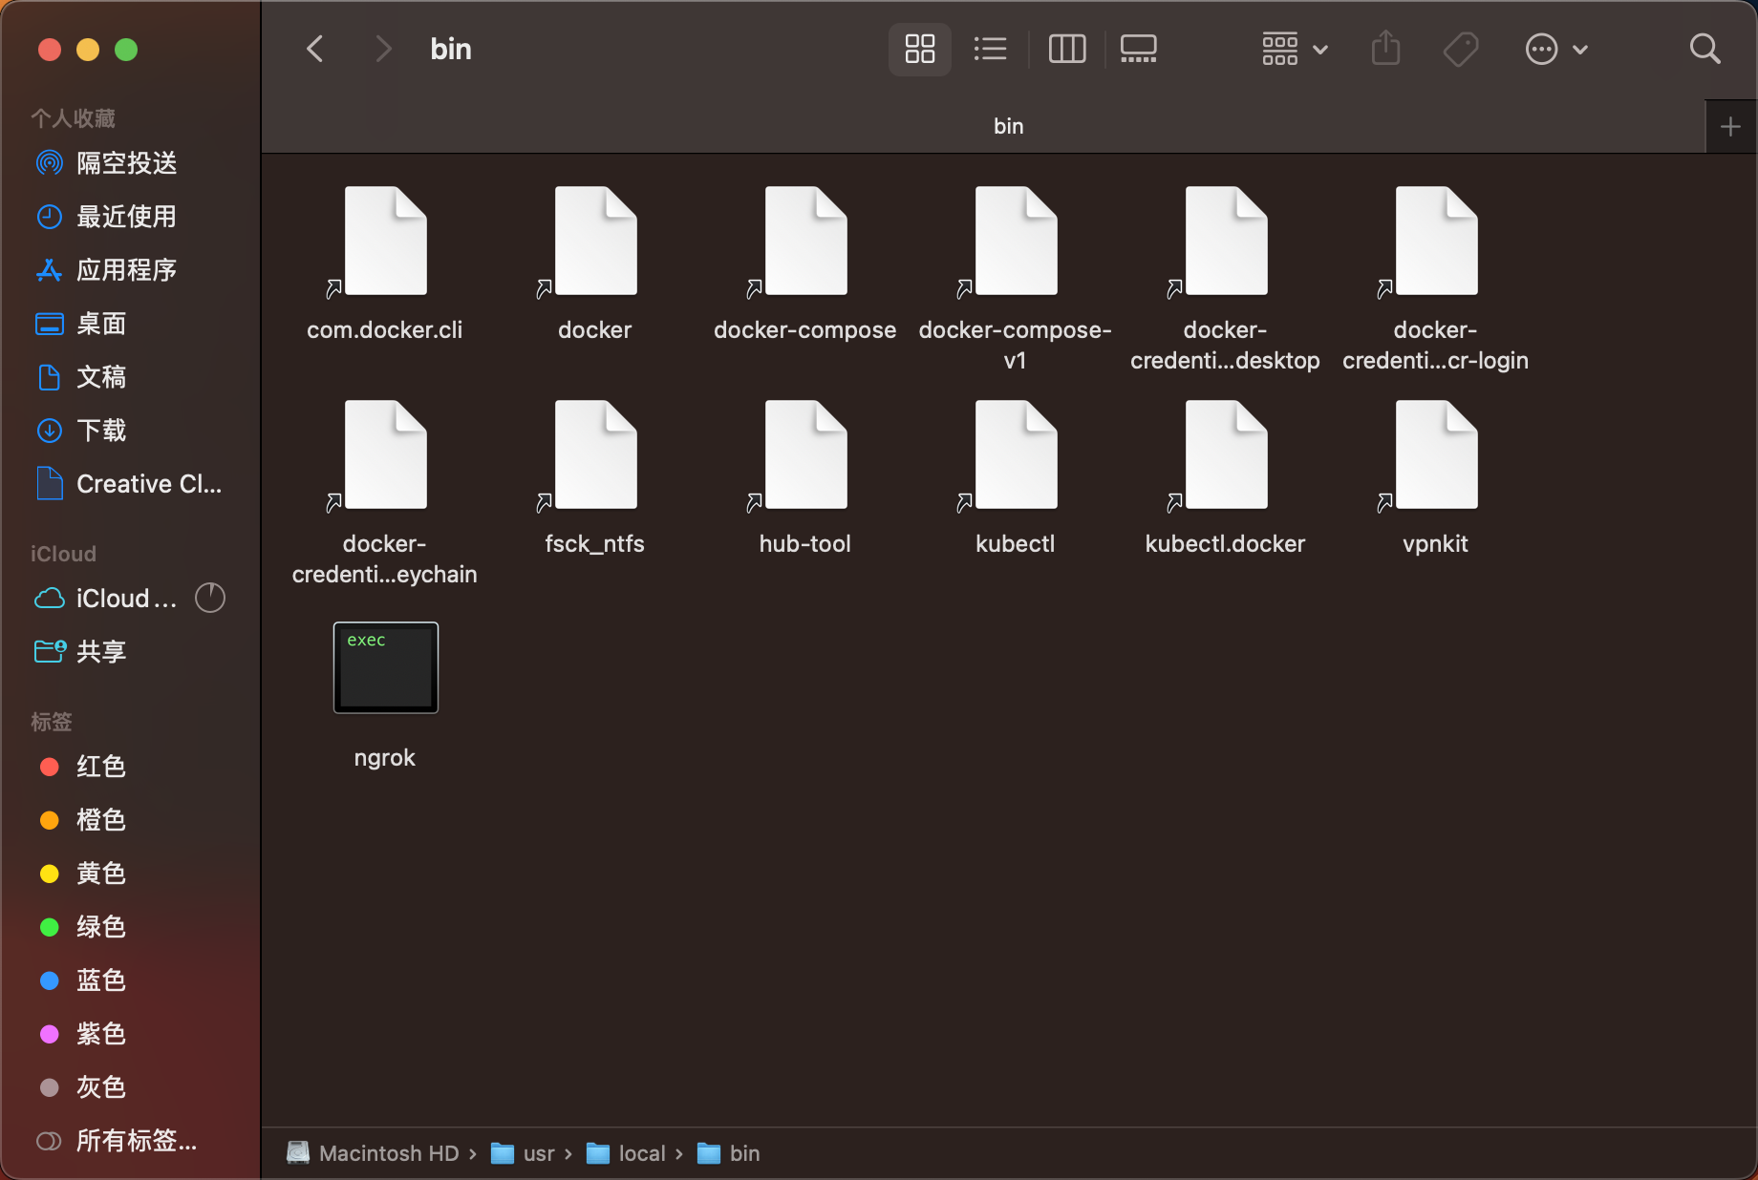Select the docker file icon
The width and height of the screenshot is (1758, 1180).
tap(595, 242)
